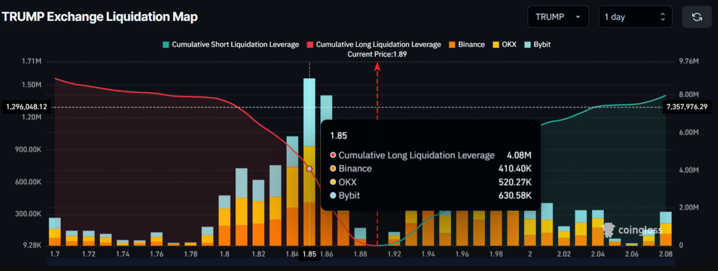Click the caret arrow in TRUMP dropdown
The height and width of the screenshot is (271, 718).
coord(578,17)
